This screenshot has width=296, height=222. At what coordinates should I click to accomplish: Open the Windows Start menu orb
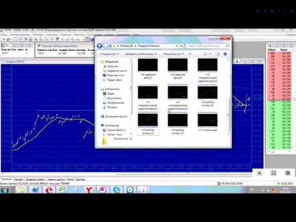pos(5,190)
